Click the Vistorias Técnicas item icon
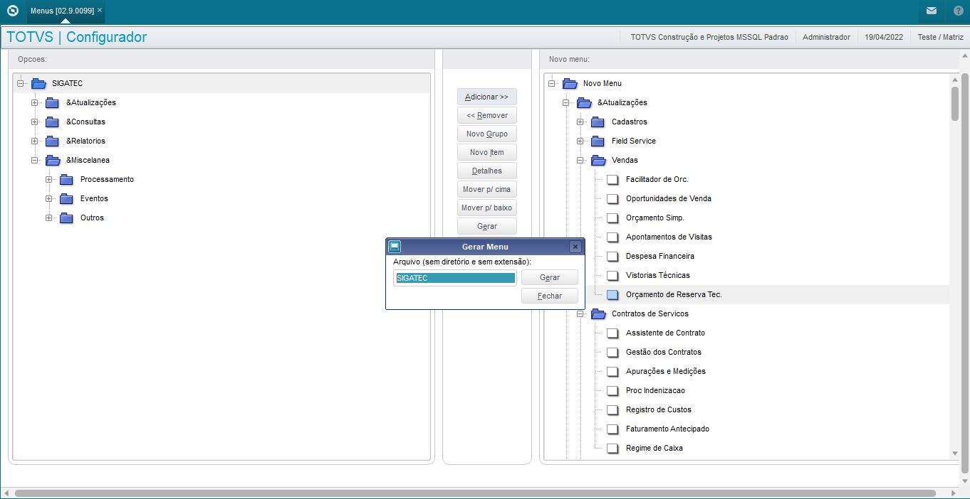This screenshot has width=970, height=499. click(612, 275)
